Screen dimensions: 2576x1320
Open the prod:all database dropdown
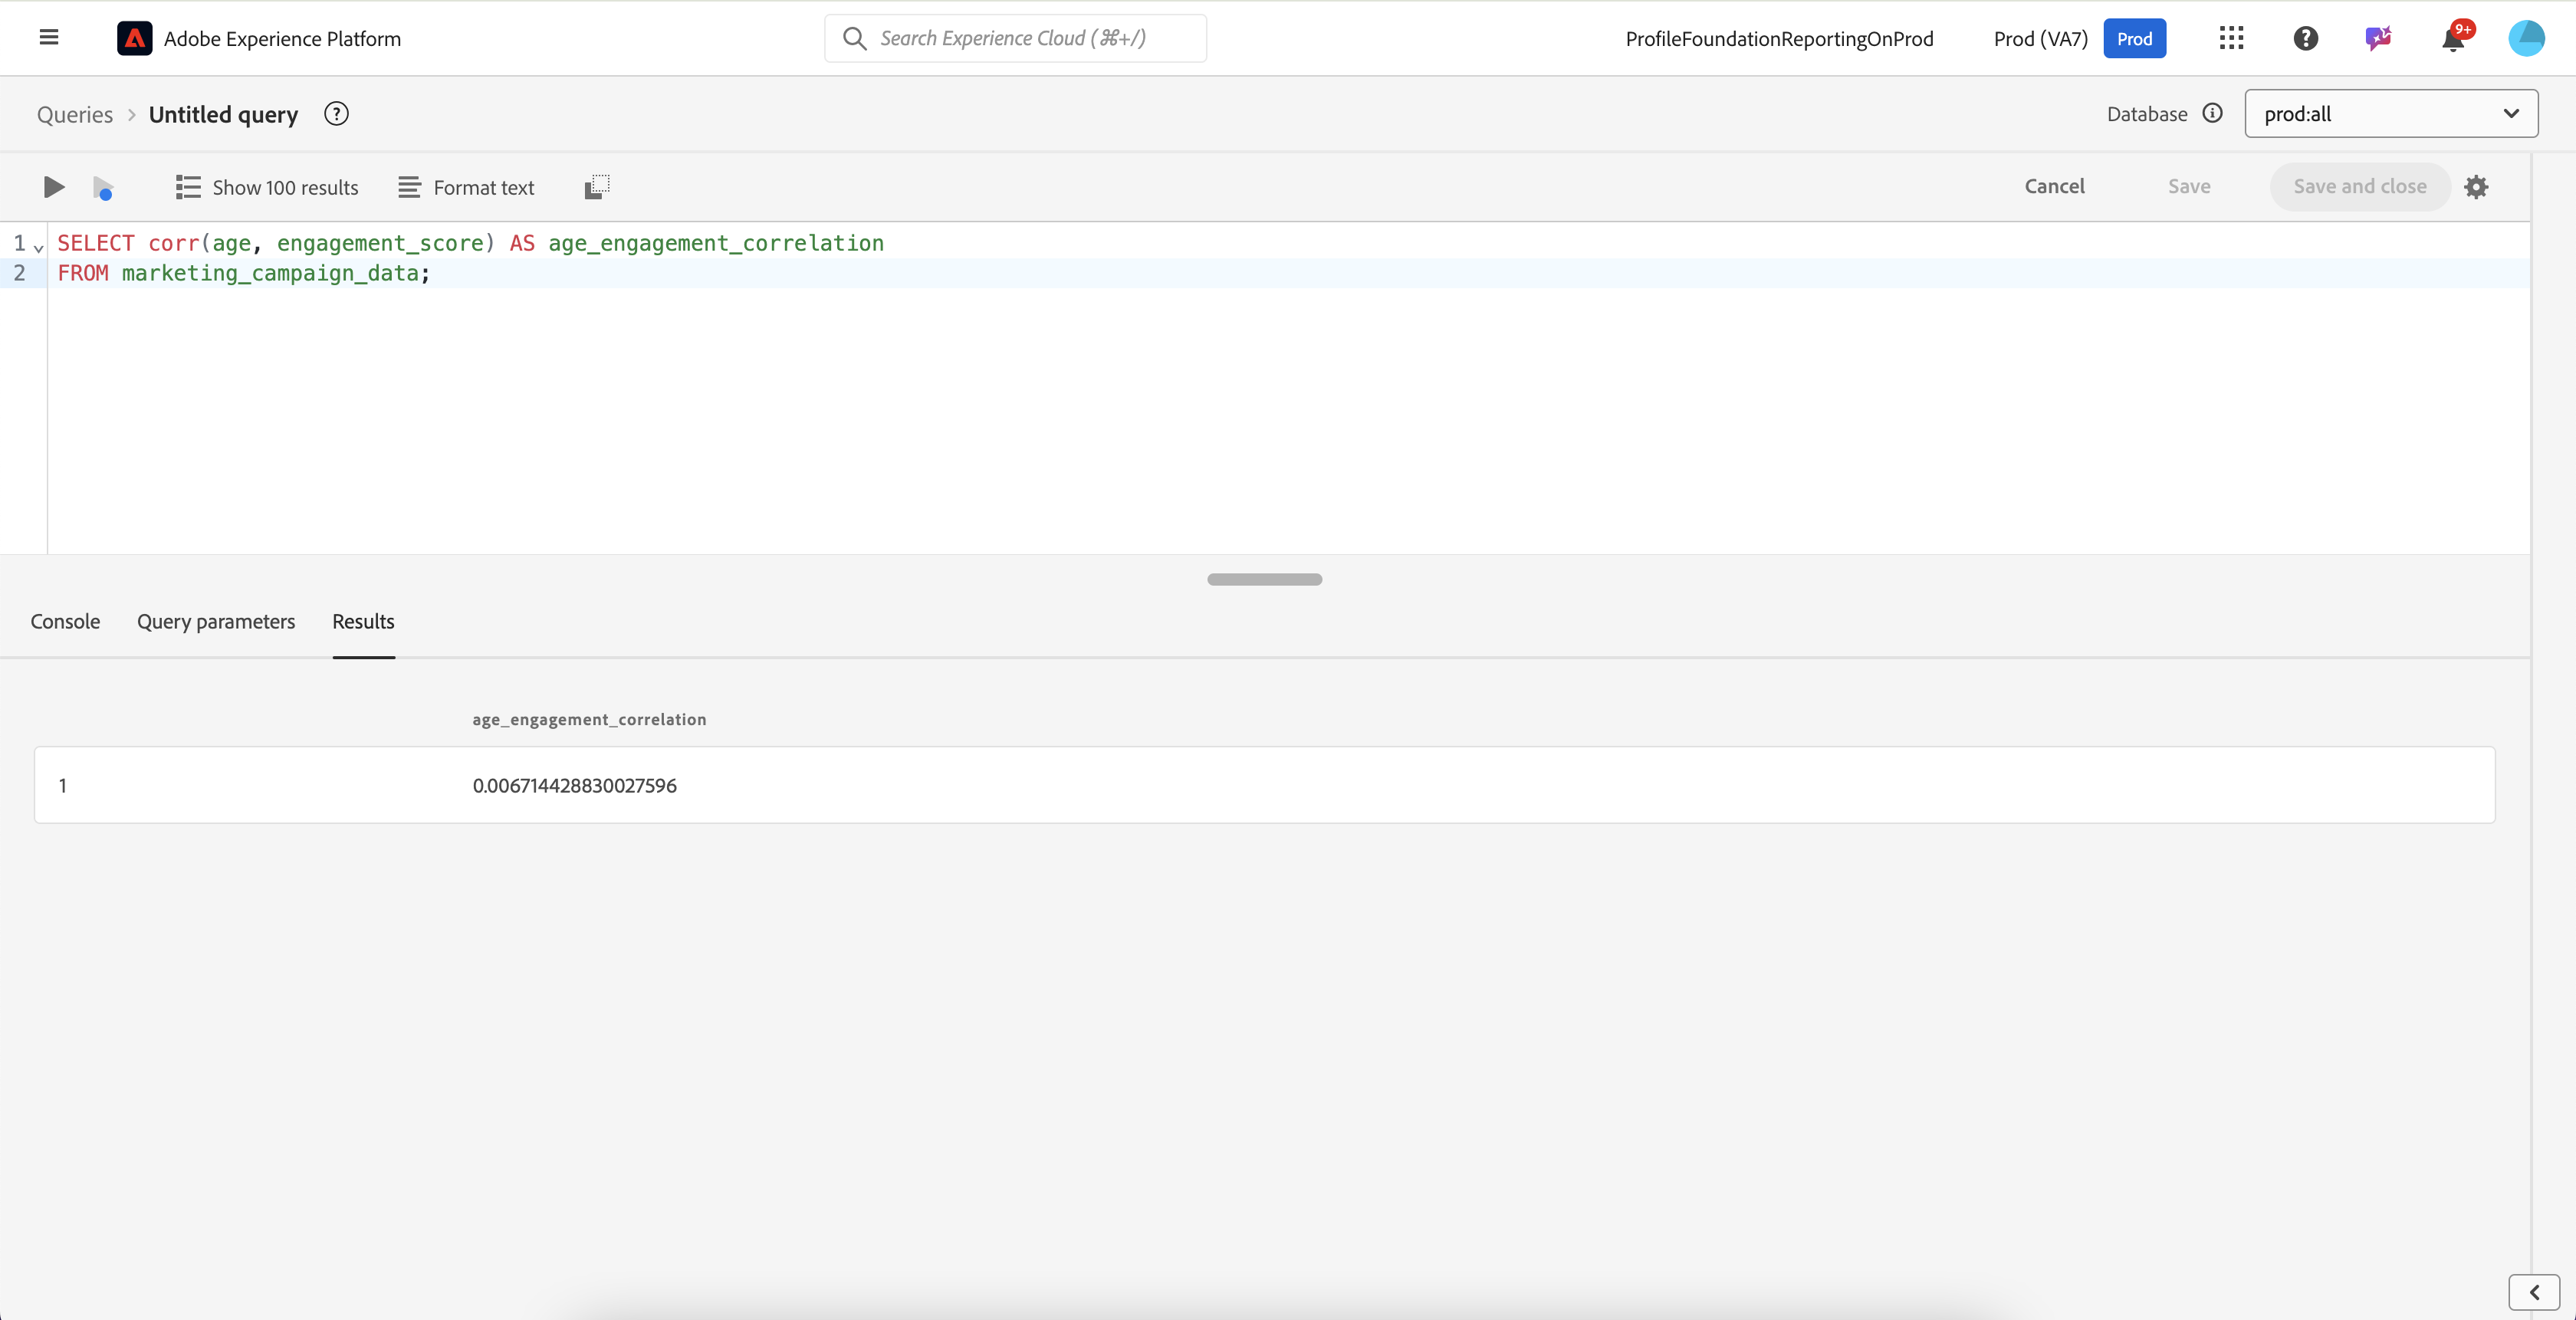click(x=2390, y=114)
